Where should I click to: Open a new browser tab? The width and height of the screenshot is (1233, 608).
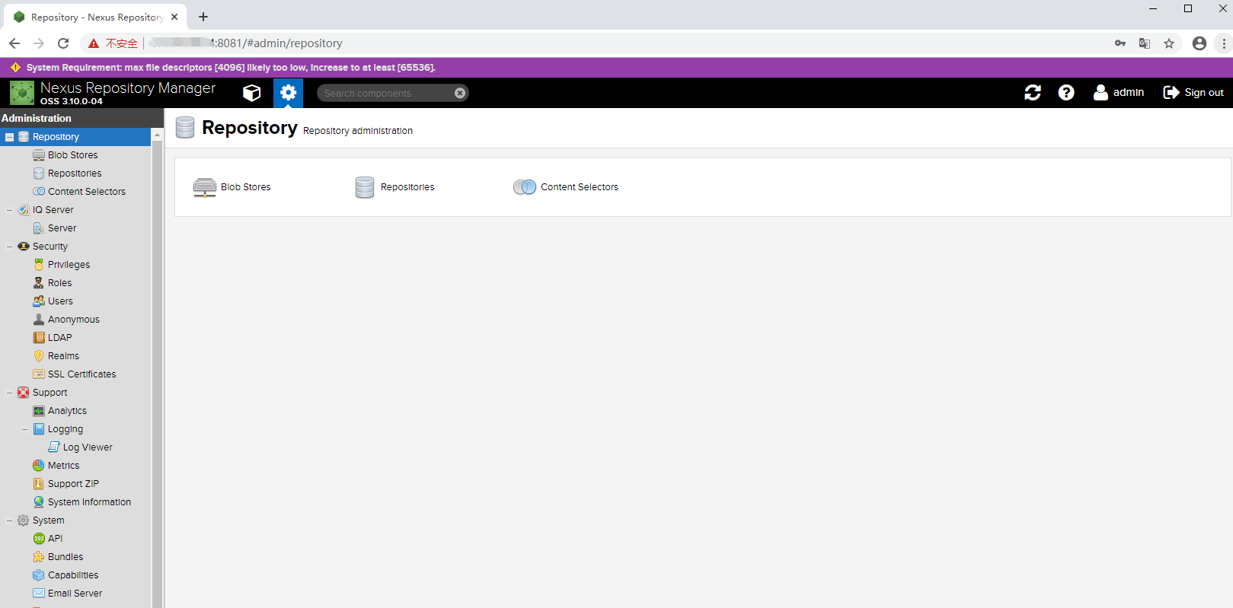(x=203, y=17)
